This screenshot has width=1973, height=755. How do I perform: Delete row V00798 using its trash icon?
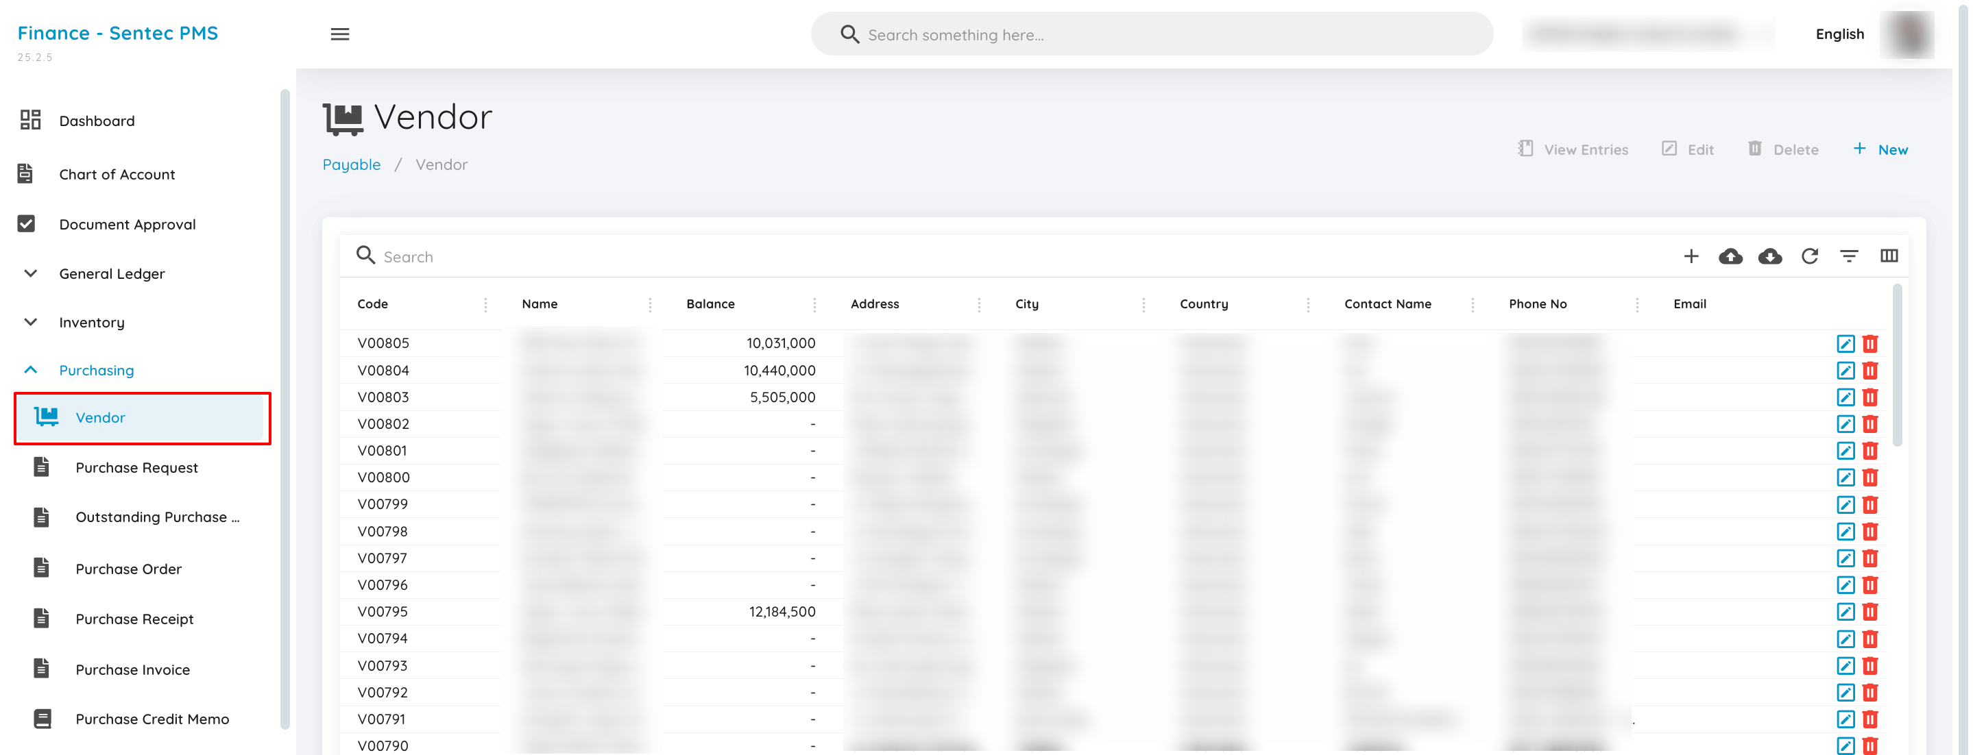(x=1870, y=532)
